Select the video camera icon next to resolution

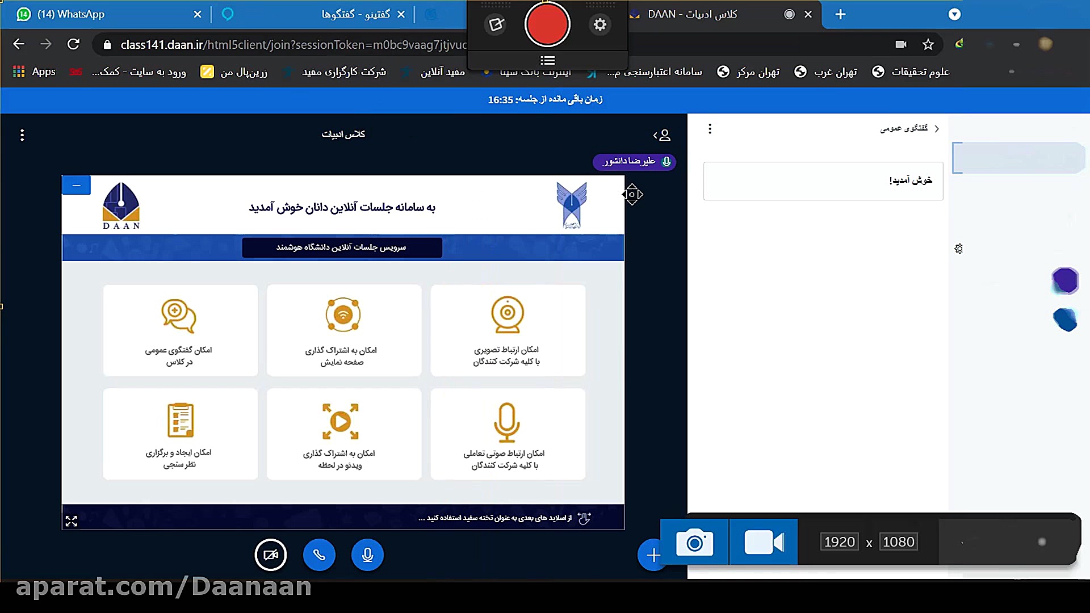coord(764,542)
